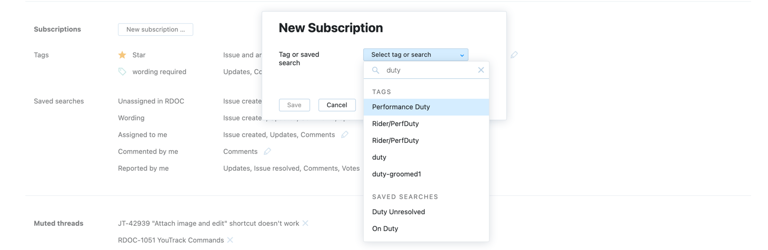This screenshot has width=768, height=250.
Task: Pick the duty-groomed1 tag
Action: [x=396, y=174]
